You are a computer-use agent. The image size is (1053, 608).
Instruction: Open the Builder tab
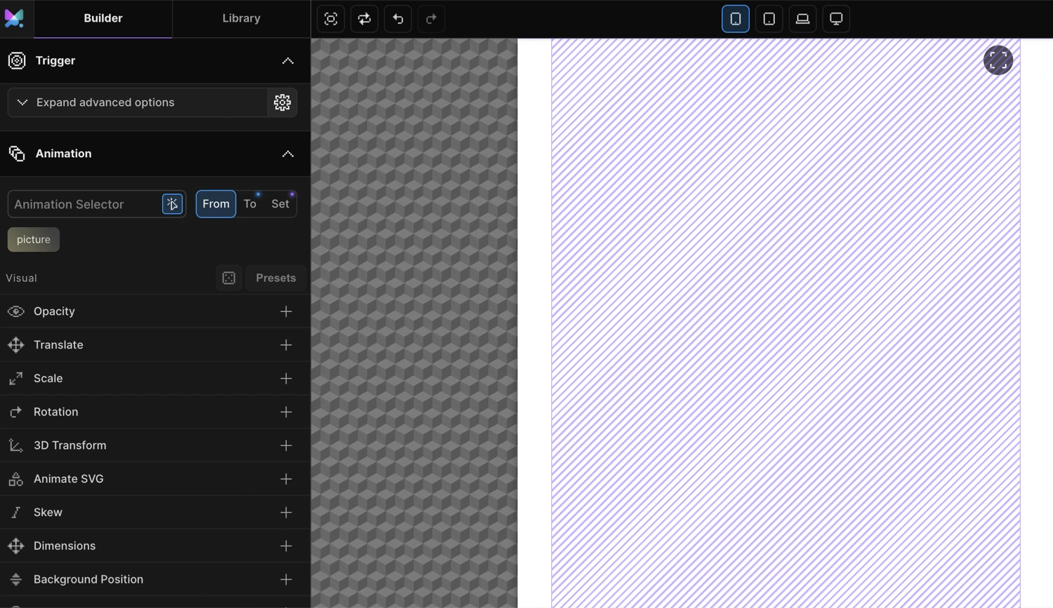(x=102, y=18)
